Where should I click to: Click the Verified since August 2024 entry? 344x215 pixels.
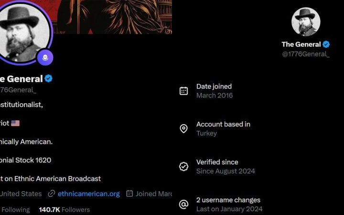pyautogui.click(x=226, y=167)
